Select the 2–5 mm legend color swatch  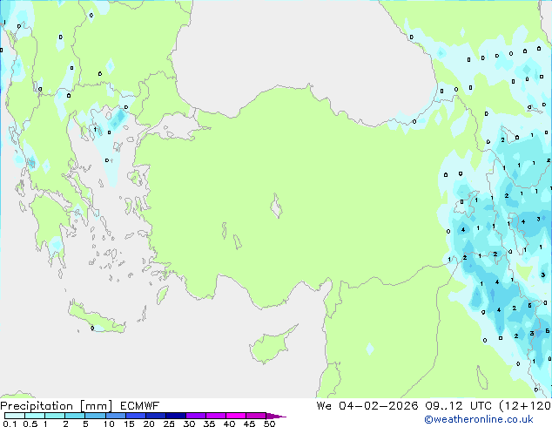coord(75,416)
